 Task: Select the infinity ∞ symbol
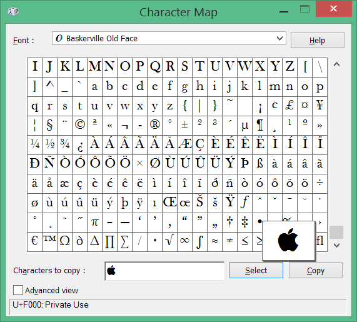(x=184, y=241)
